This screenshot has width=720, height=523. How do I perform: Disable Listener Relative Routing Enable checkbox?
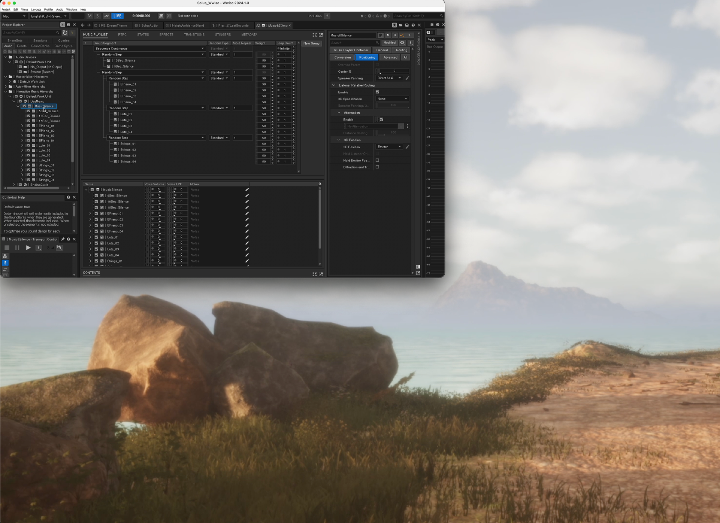tap(377, 92)
